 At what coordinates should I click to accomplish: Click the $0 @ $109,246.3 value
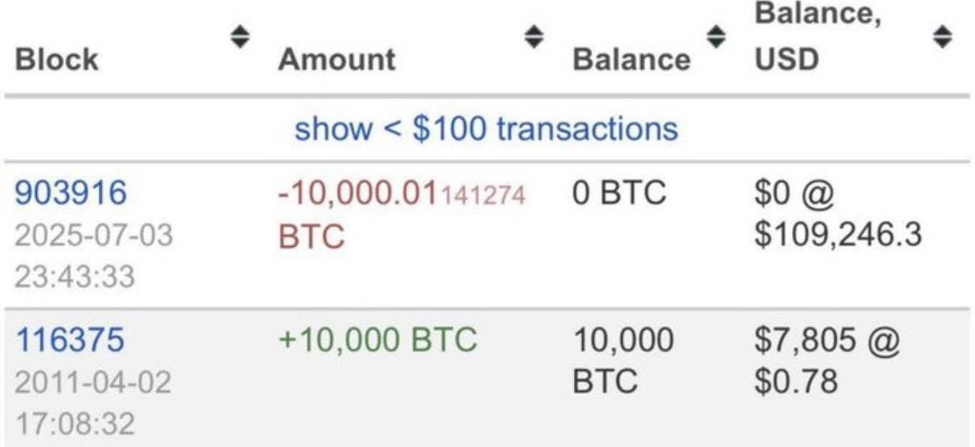pos(837,214)
